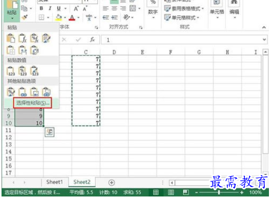Open the borders dropdown arrow
The image size is (272, 198).
(x=48, y=17)
